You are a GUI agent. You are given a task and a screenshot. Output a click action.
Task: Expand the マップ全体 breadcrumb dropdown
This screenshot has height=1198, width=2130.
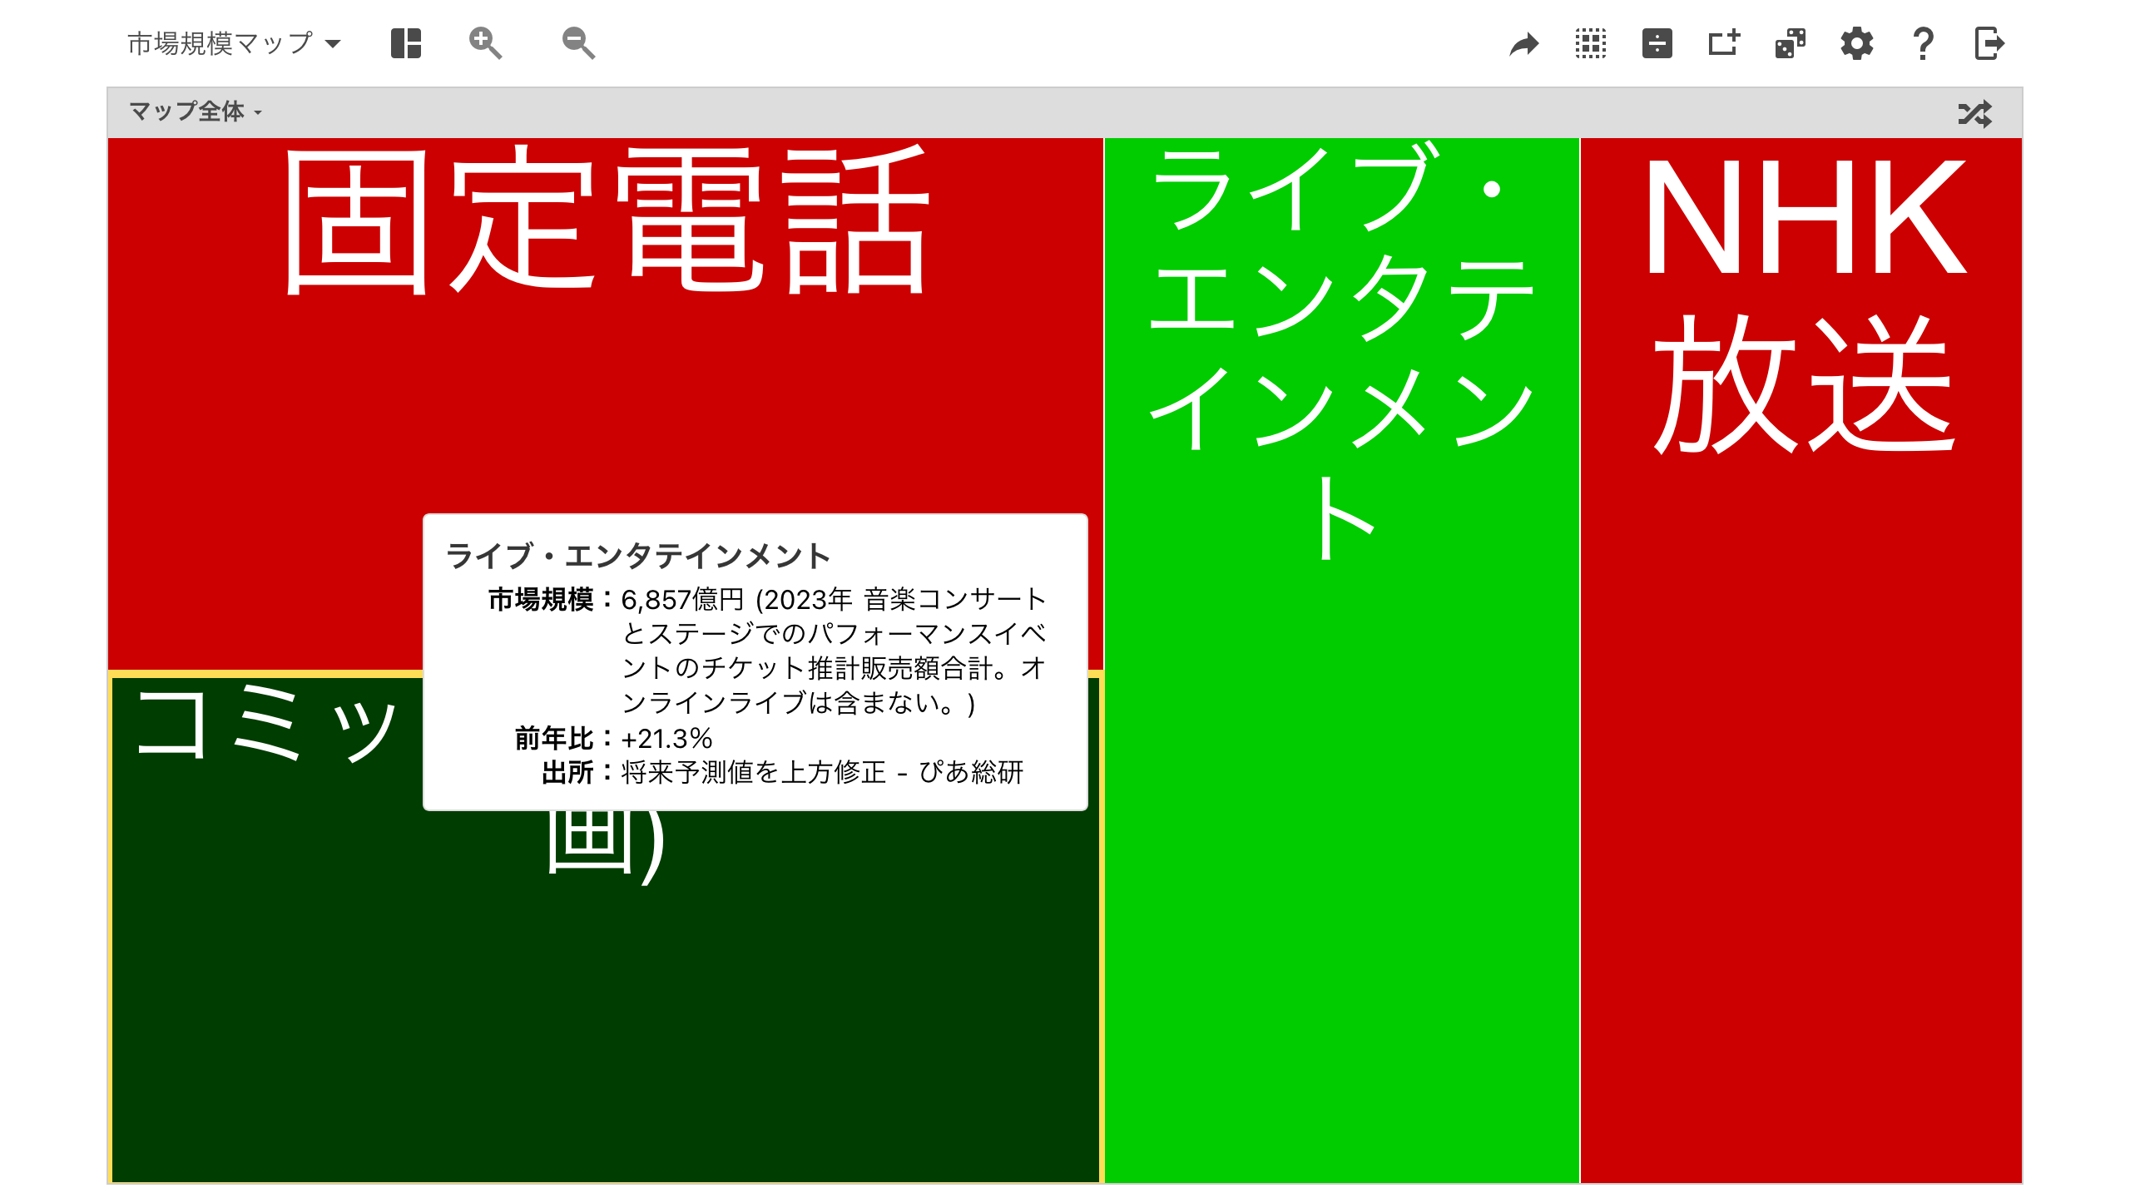coord(196,111)
